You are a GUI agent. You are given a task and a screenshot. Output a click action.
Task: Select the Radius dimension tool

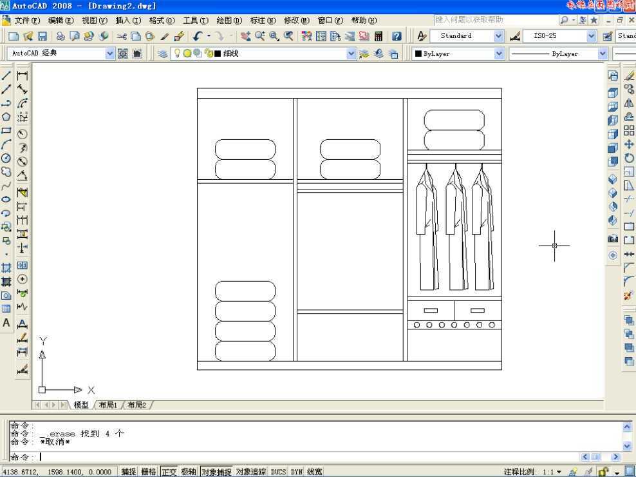point(23,134)
